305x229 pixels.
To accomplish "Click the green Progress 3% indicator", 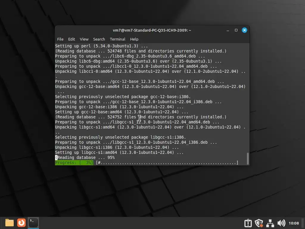I will click(x=74, y=163).
